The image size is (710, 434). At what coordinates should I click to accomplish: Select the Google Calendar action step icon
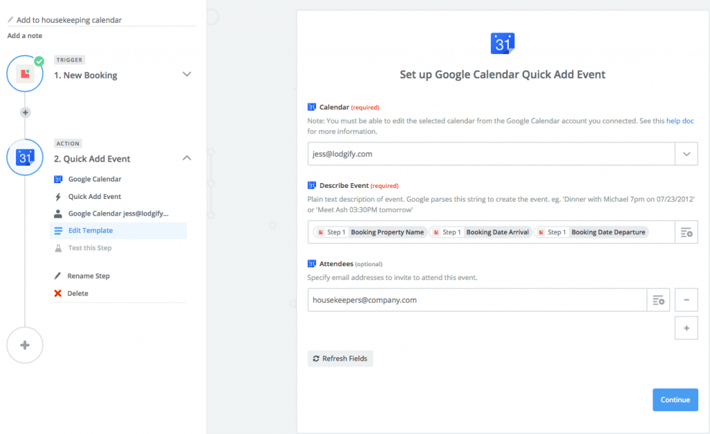[x=25, y=157]
